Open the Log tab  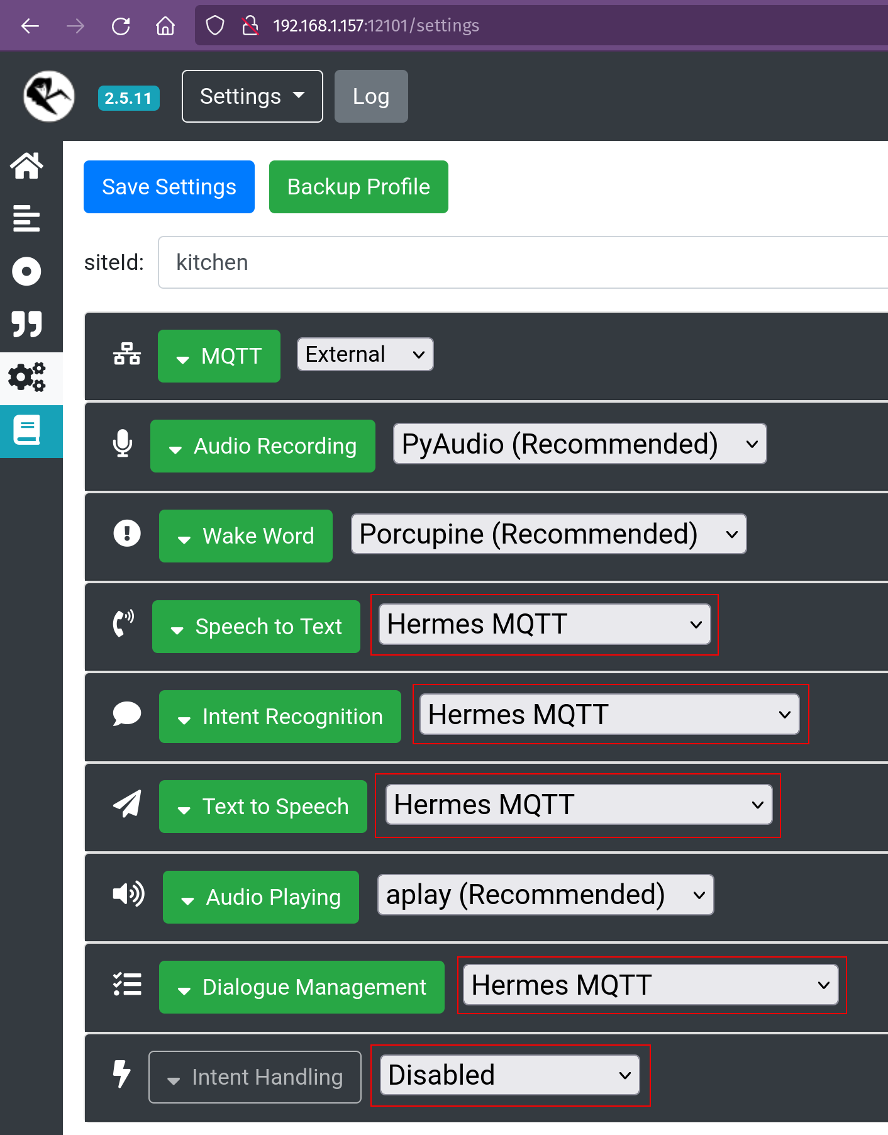pyautogui.click(x=371, y=96)
